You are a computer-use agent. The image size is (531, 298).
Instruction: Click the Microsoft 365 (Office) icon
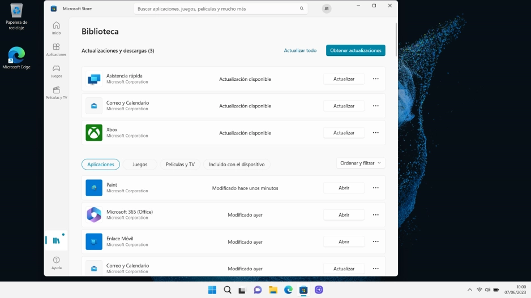pyautogui.click(x=94, y=215)
